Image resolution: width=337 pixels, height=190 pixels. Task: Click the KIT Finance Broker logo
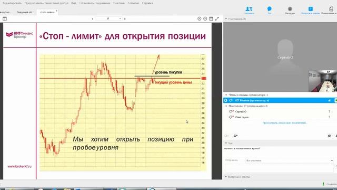(x=19, y=35)
